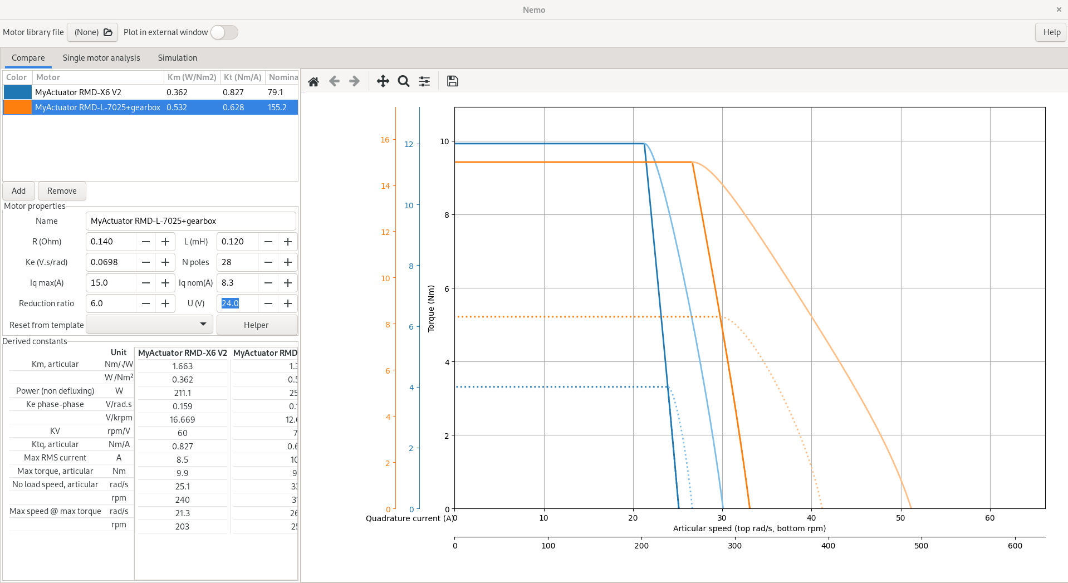Viewport: 1068px width, 583px height.
Task: Click the Remove motor button
Action: click(x=62, y=191)
